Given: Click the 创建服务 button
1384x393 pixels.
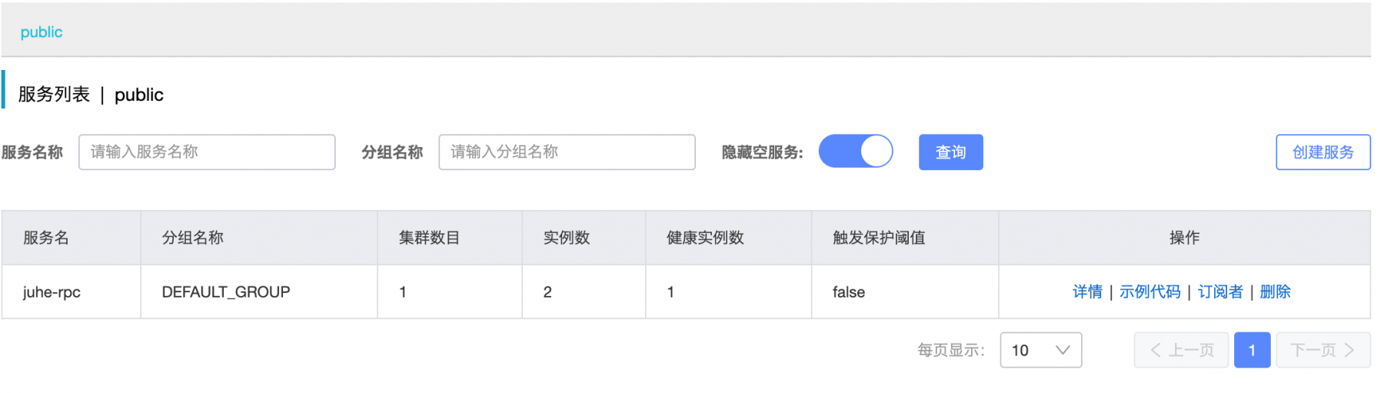Looking at the screenshot, I should [x=1322, y=152].
